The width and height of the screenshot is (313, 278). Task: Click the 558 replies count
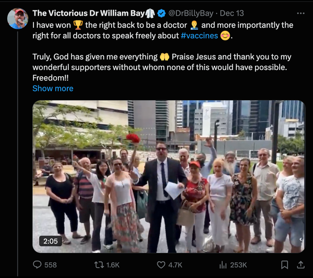click(x=51, y=265)
